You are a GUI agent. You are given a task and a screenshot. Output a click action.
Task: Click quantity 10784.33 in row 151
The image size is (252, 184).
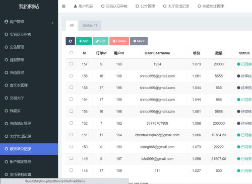click(x=219, y=135)
